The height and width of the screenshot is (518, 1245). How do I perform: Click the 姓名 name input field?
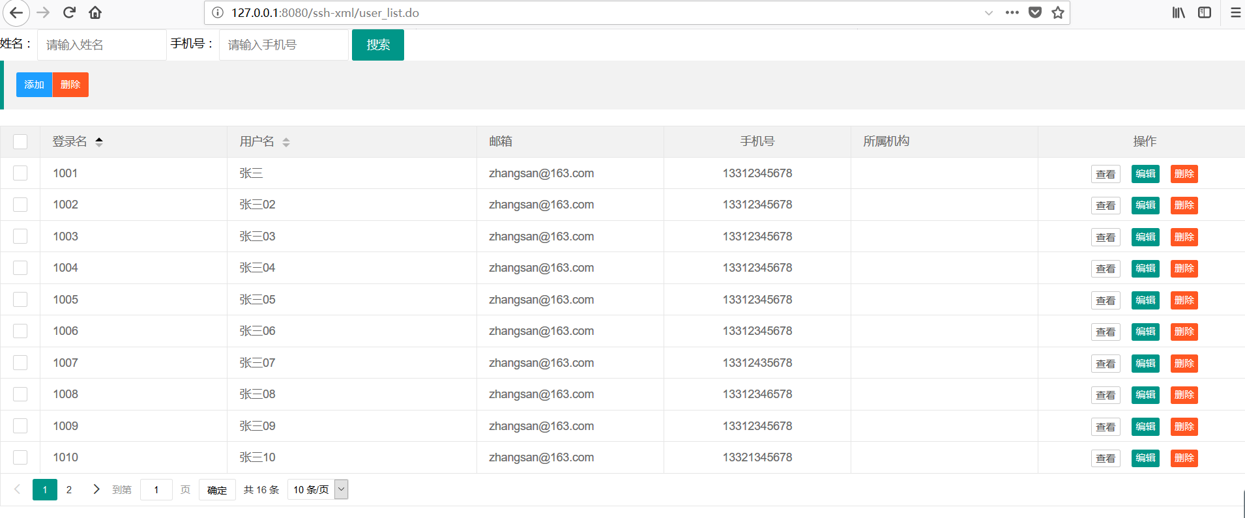tap(102, 45)
